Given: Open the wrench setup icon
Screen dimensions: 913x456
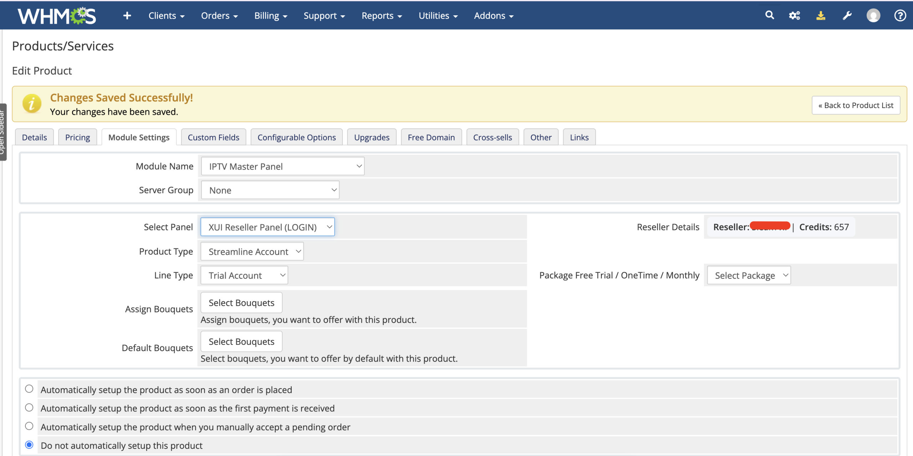Looking at the screenshot, I should (847, 16).
